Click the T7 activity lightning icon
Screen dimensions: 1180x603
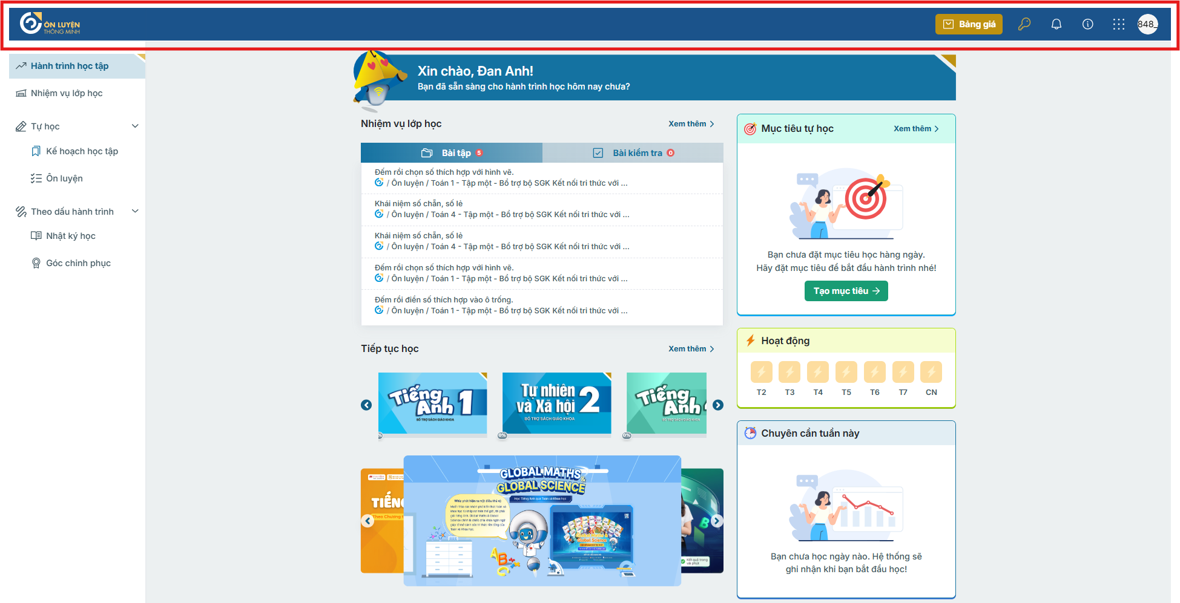[x=903, y=372]
